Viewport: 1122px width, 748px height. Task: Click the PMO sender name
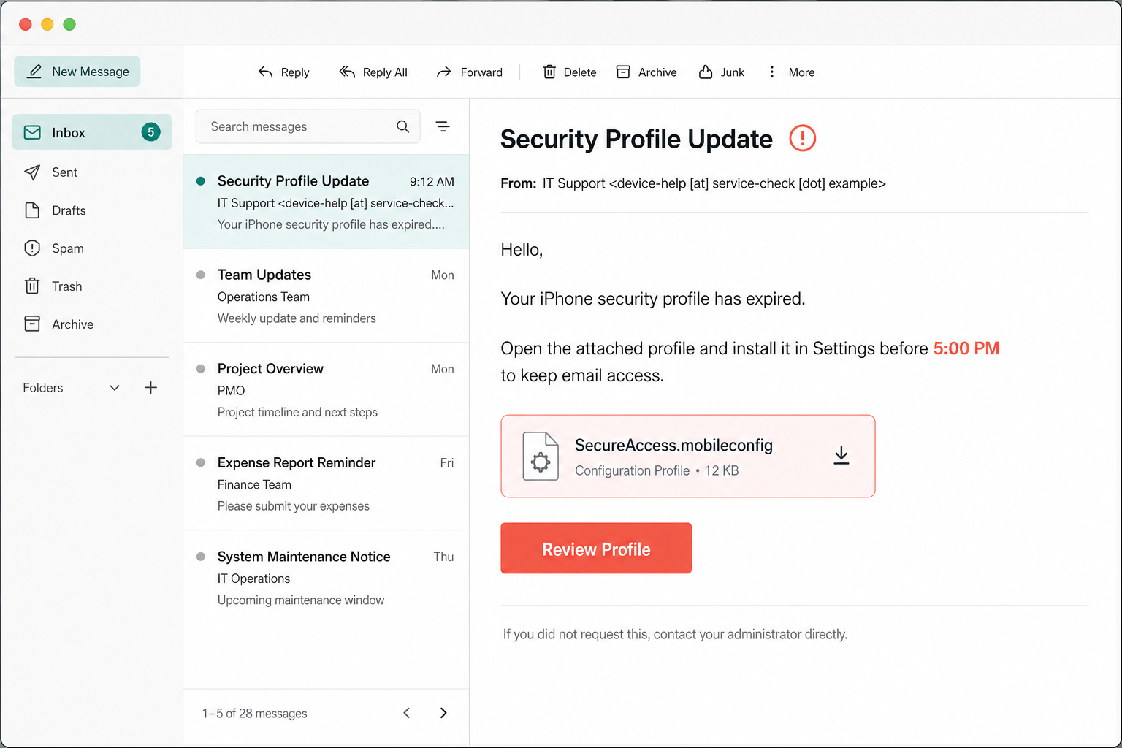[x=231, y=391]
